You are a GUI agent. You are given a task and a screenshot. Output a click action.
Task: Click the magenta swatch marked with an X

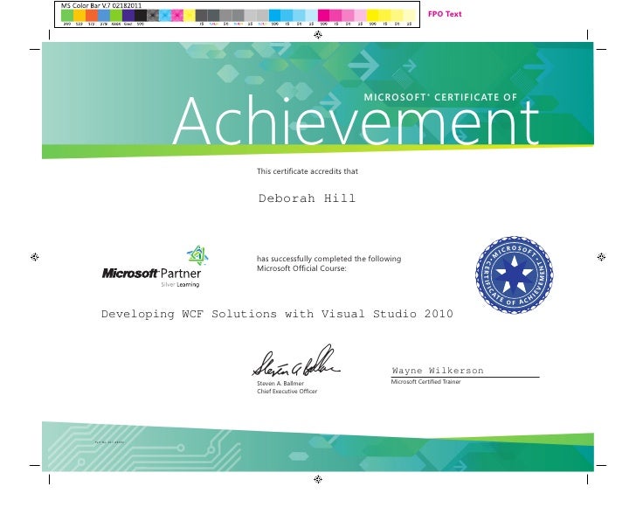point(177,16)
